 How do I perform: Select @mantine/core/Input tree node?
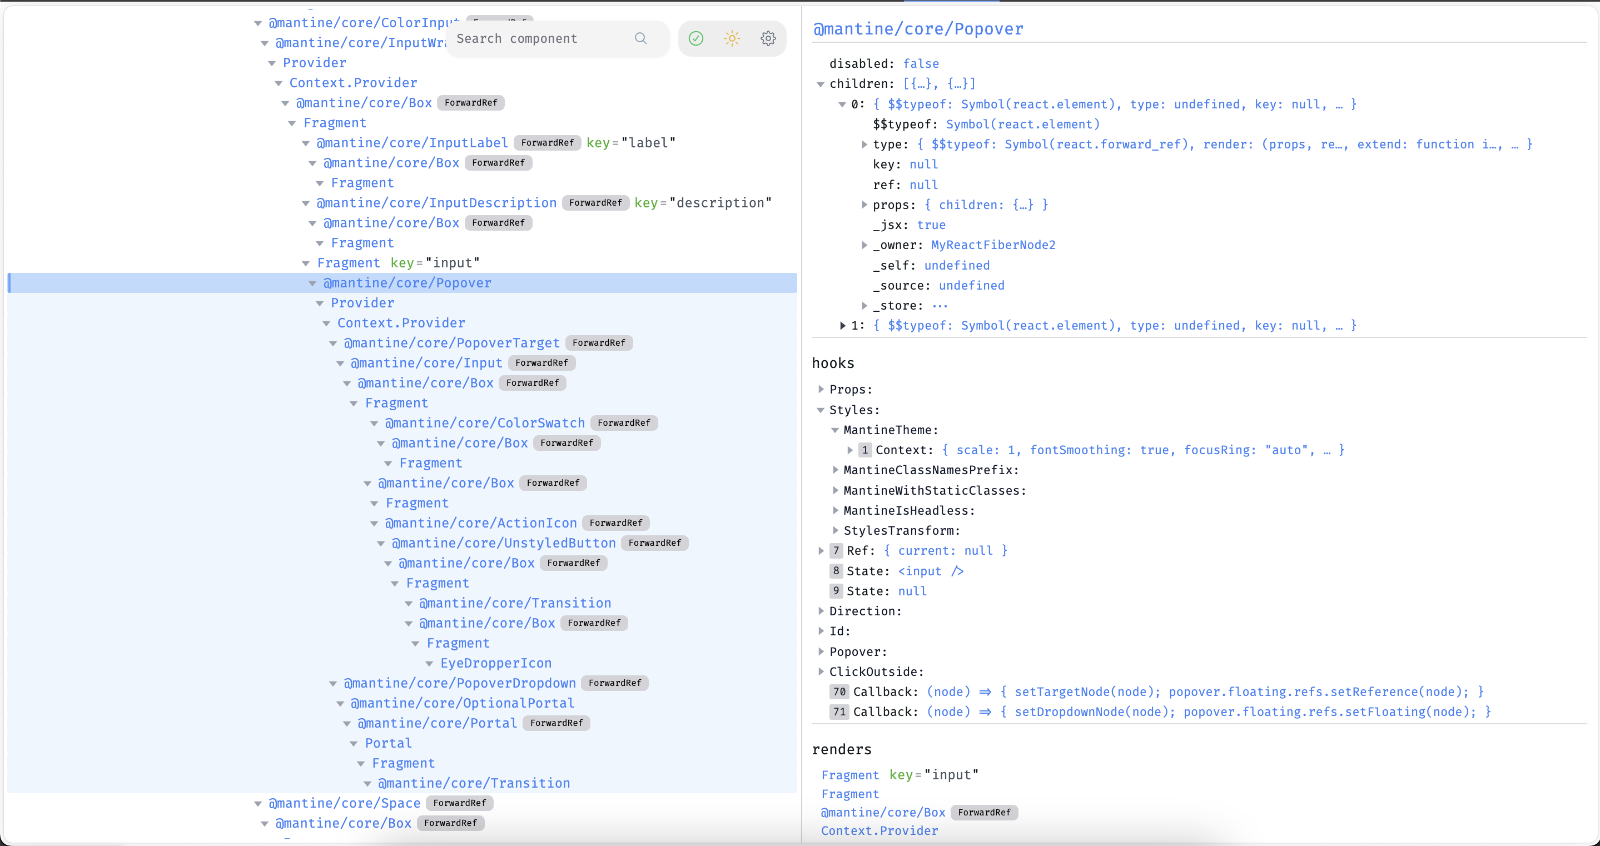click(426, 364)
